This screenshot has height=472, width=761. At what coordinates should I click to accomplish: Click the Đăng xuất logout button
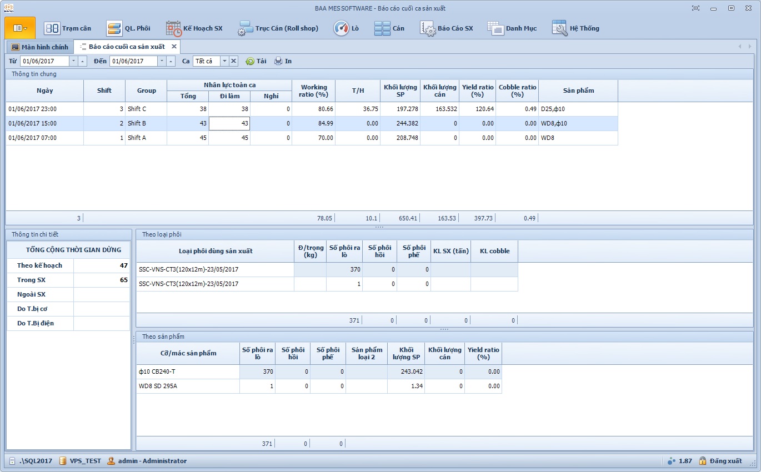720,461
